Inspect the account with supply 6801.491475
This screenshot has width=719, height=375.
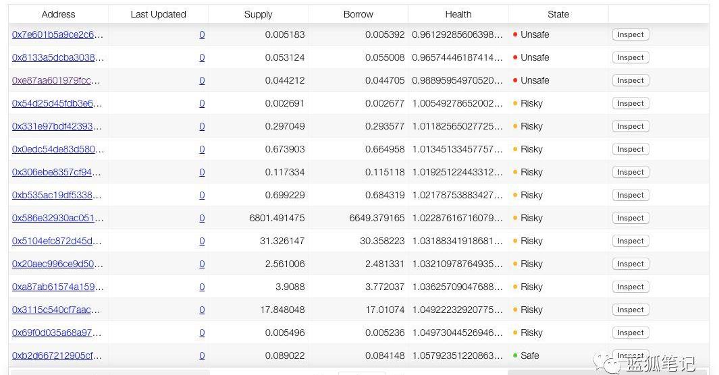coord(630,218)
